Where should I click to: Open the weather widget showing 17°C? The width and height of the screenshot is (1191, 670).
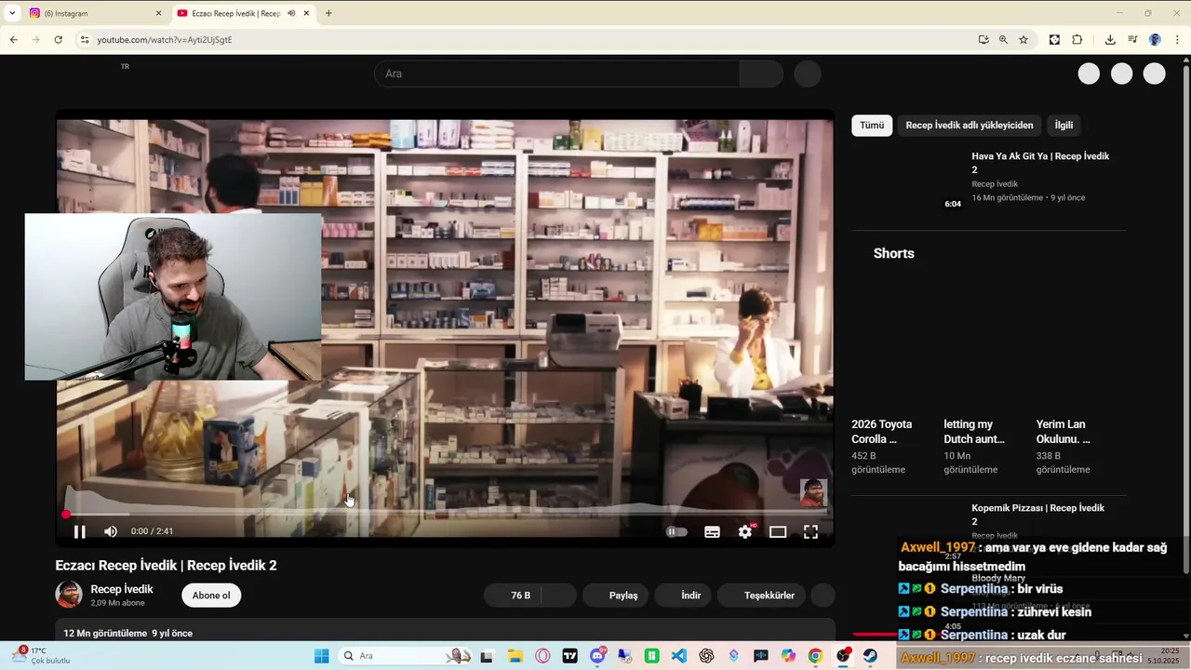(x=42, y=656)
